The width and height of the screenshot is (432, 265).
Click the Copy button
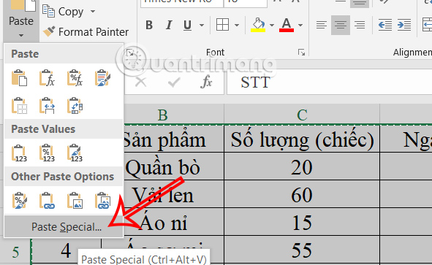click(x=63, y=12)
